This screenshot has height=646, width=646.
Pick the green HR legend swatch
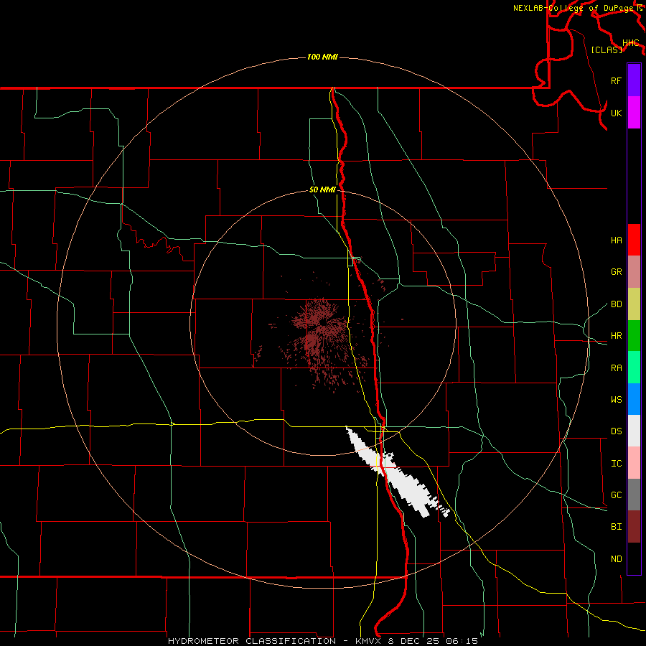tap(634, 336)
